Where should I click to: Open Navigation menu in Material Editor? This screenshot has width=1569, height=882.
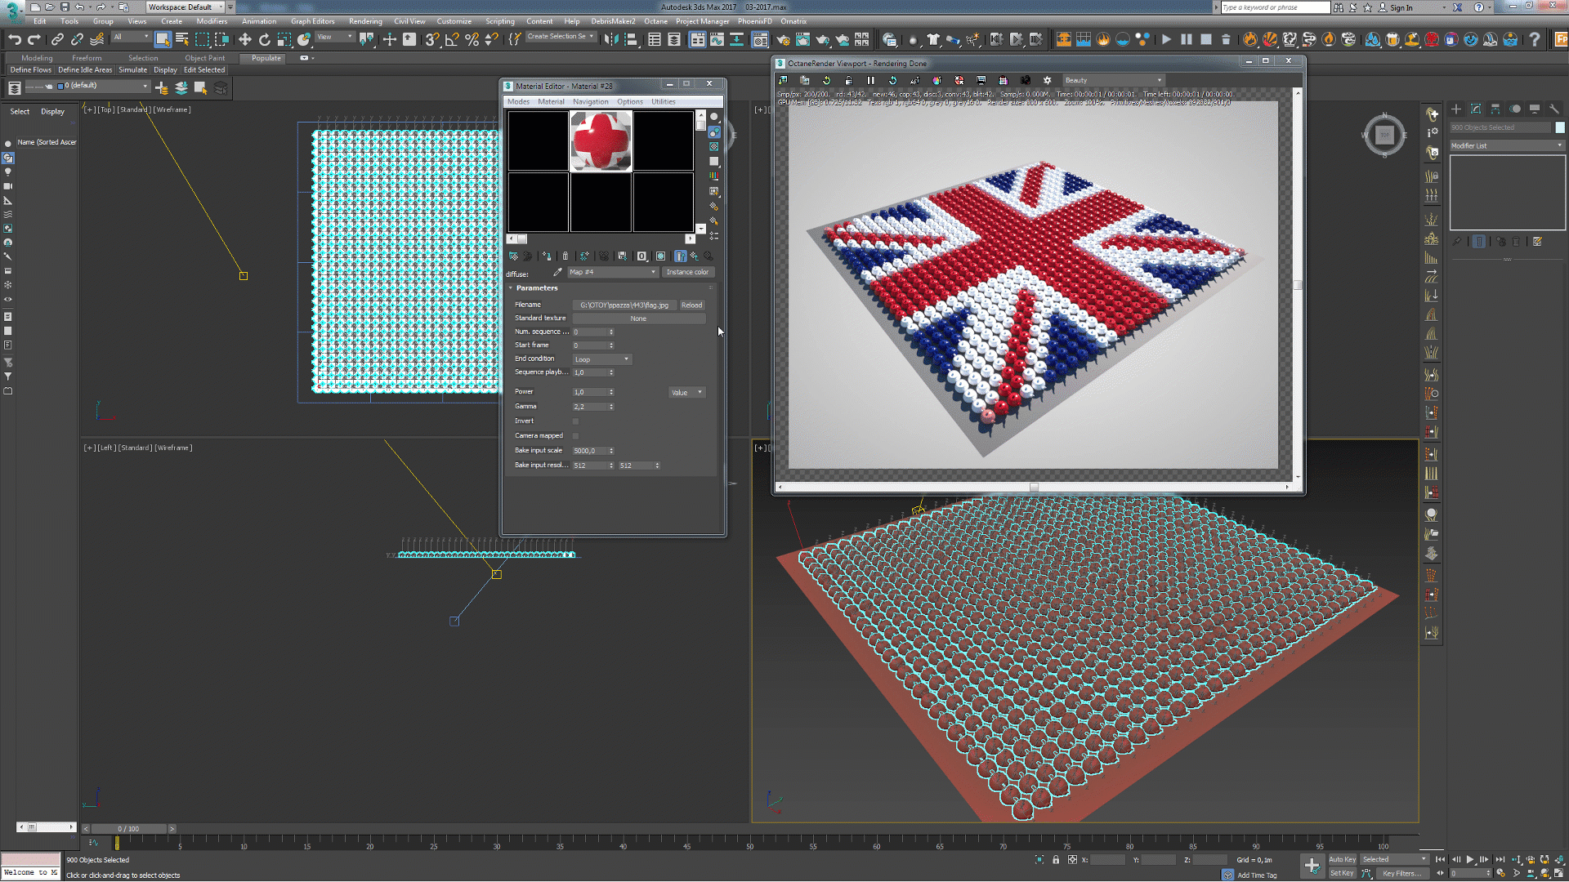pyautogui.click(x=590, y=102)
